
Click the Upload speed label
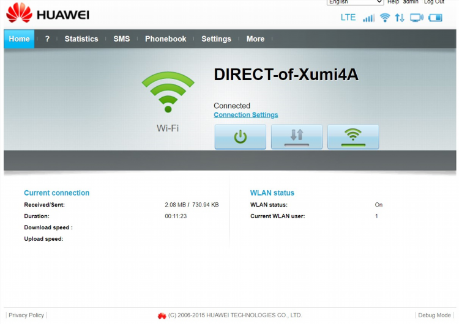tap(43, 239)
